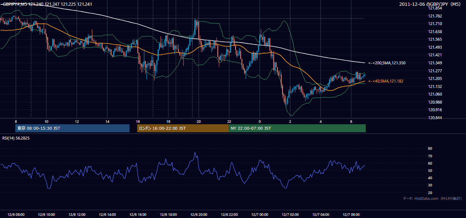Click hour label 10 under price chart
This screenshot has height=218, width=466.
click(x=46, y=121)
